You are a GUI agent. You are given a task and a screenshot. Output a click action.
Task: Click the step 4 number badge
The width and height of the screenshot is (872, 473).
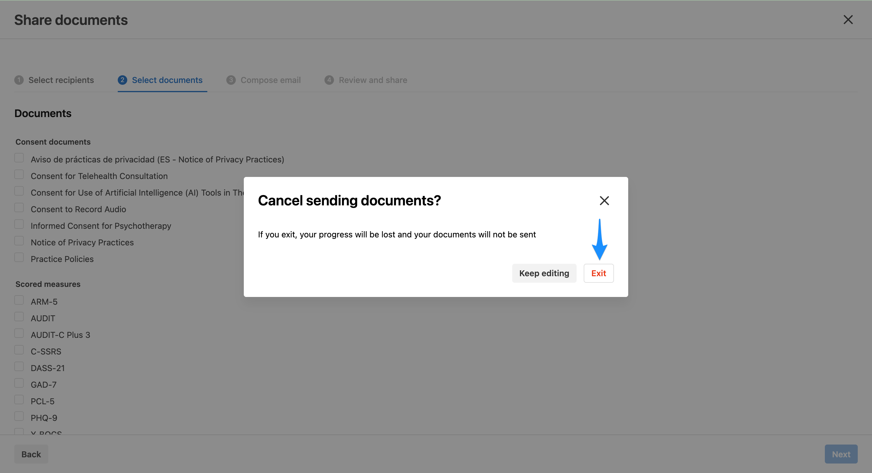(x=329, y=80)
